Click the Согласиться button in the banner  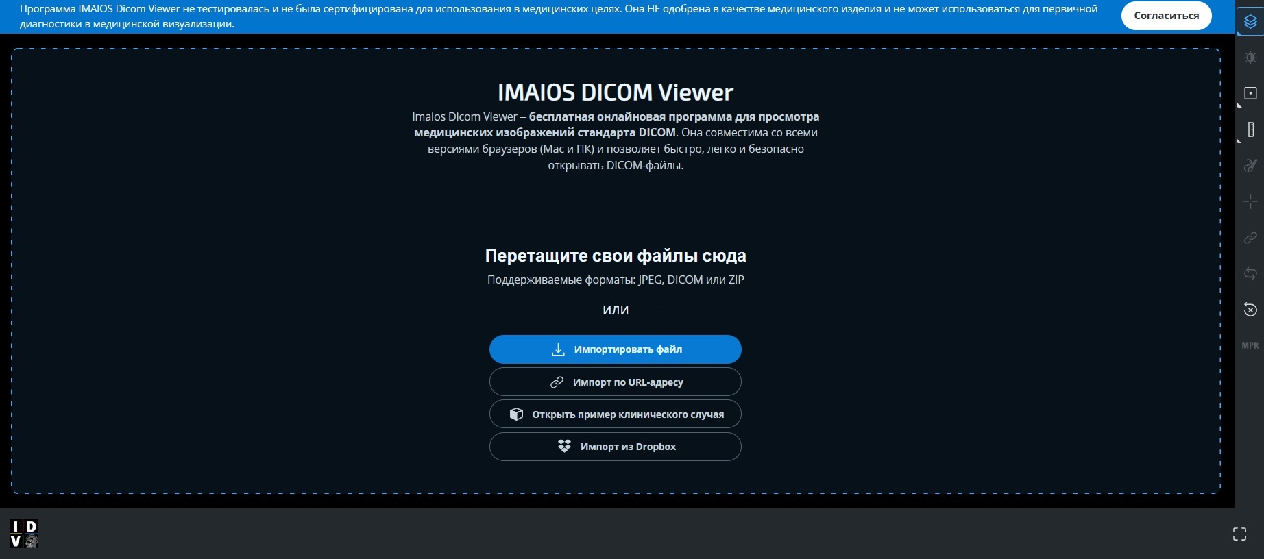pyautogui.click(x=1166, y=16)
